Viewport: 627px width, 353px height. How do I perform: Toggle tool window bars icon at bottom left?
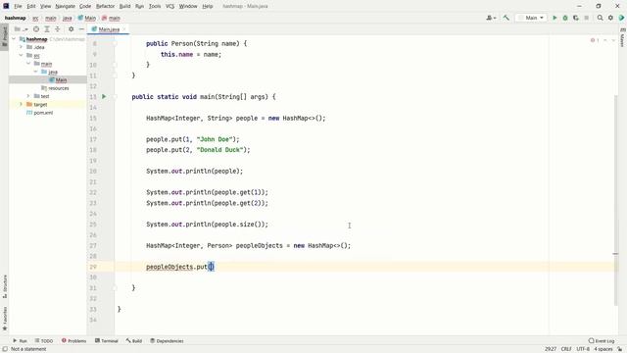coord(5,349)
